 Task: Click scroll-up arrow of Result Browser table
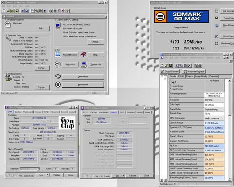click(229, 81)
